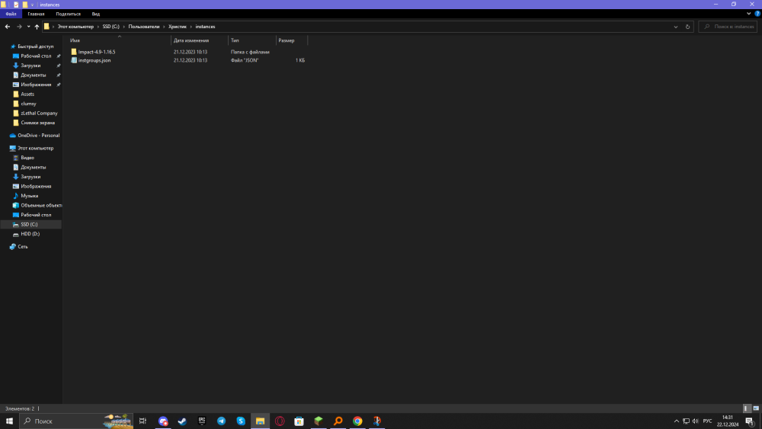Screen dimensions: 762x429
Task: Select the instgroups.json file icon
Action: 74,60
